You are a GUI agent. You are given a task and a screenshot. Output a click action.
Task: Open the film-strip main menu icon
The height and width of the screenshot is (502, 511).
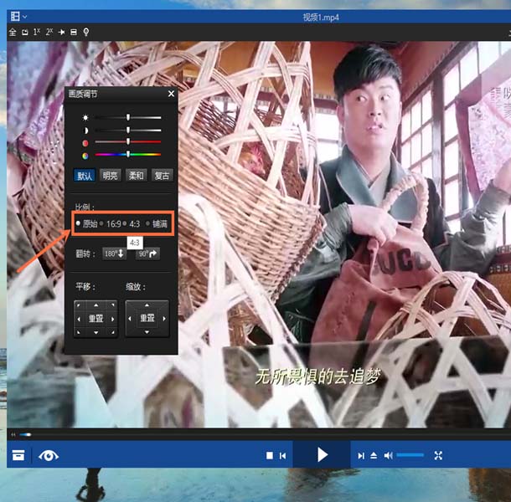(15, 16)
